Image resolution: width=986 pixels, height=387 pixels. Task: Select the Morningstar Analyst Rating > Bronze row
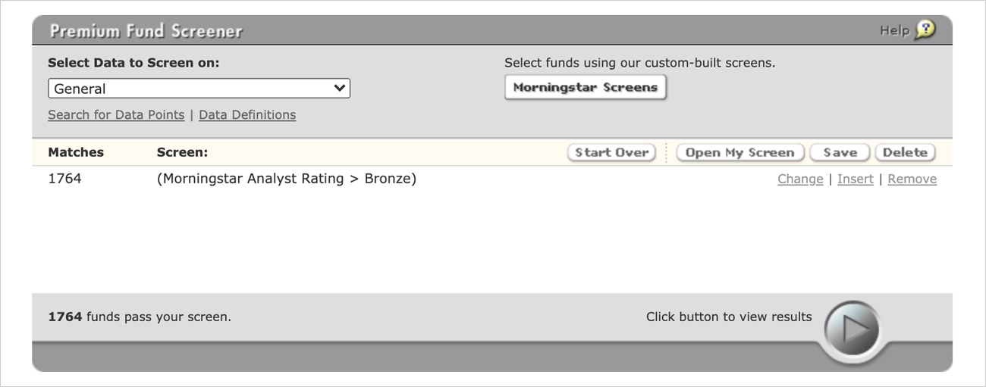(491, 179)
